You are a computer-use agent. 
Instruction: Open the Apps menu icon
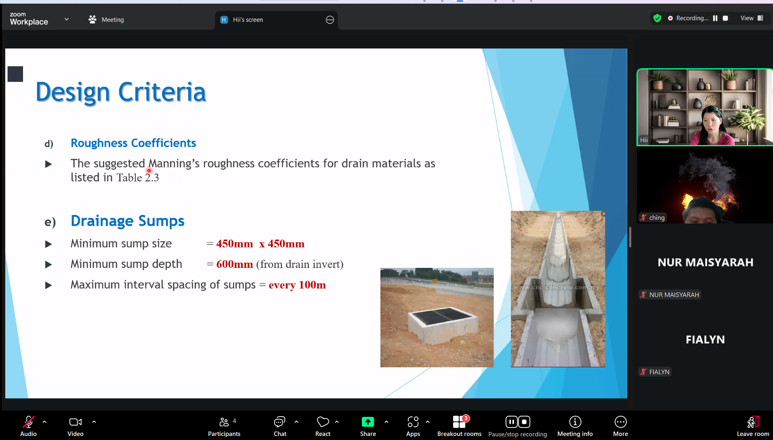click(413, 422)
